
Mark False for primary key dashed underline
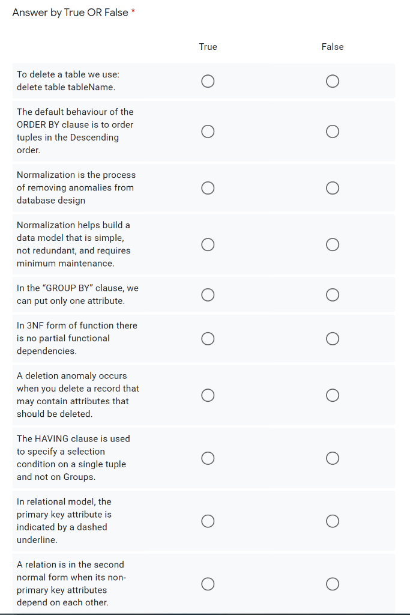[x=333, y=521]
